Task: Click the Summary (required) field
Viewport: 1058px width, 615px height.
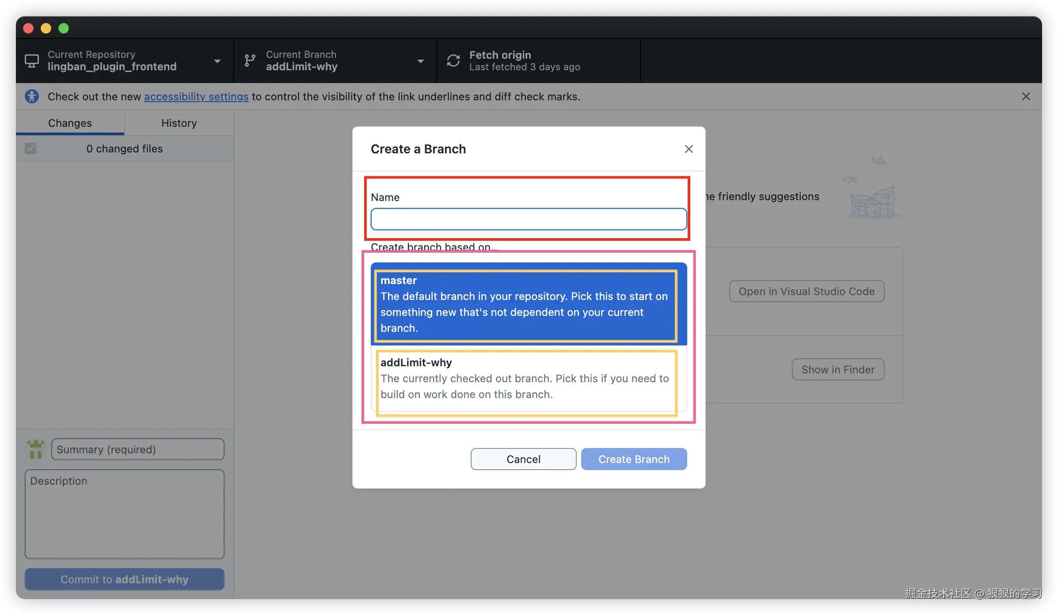Action: coord(137,449)
